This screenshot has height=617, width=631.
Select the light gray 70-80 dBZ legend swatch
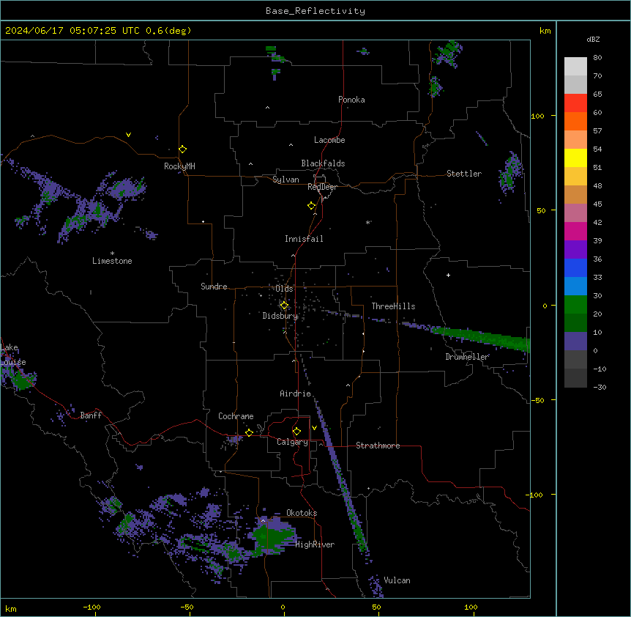pyautogui.click(x=575, y=67)
